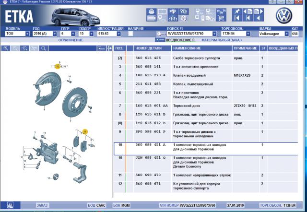This screenshot has height=212, width=307.
Task: Select the ПРЕДЛОЖЕНИЕ FI tab
Action: pos(180,40)
